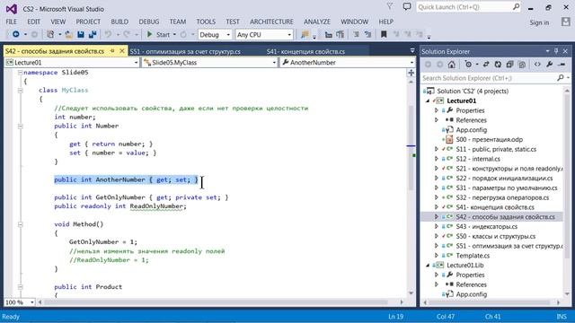The image size is (575, 323).
Task: Toggle auto-hide pin on Solution Explorer panel
Action: click(x=556, y=51)
